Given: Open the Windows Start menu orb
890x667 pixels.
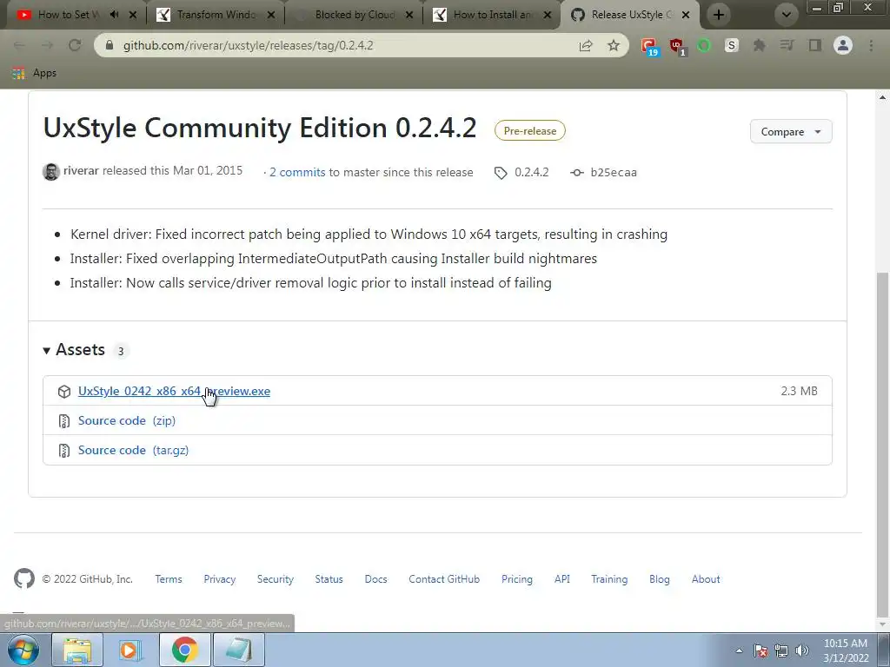Looking at the screenshot, I should point(23,650).
